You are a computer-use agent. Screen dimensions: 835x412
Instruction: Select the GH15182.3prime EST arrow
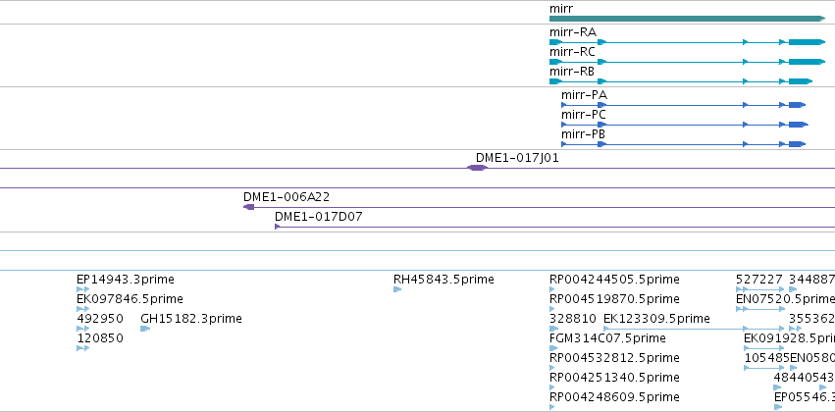coord(145,329)
